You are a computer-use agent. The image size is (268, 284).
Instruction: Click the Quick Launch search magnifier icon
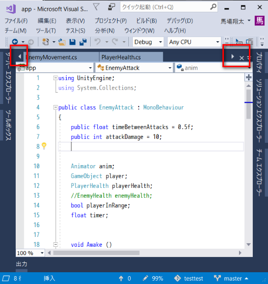[x=213, y=7]
